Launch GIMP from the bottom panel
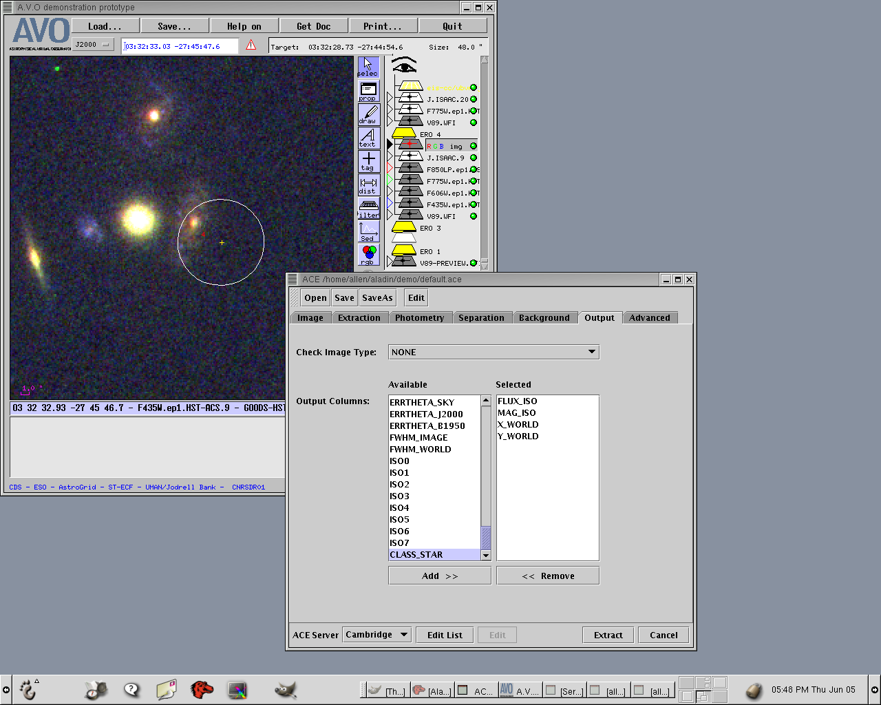Image resolution: width=881 pixels, height=705 pixels. (285, 689)
